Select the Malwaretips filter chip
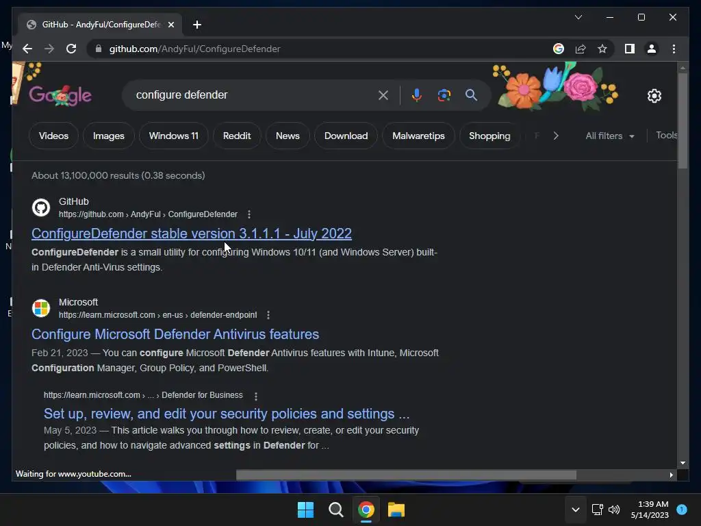This screenshot has width=701, height=526. [x=418, y=136]
